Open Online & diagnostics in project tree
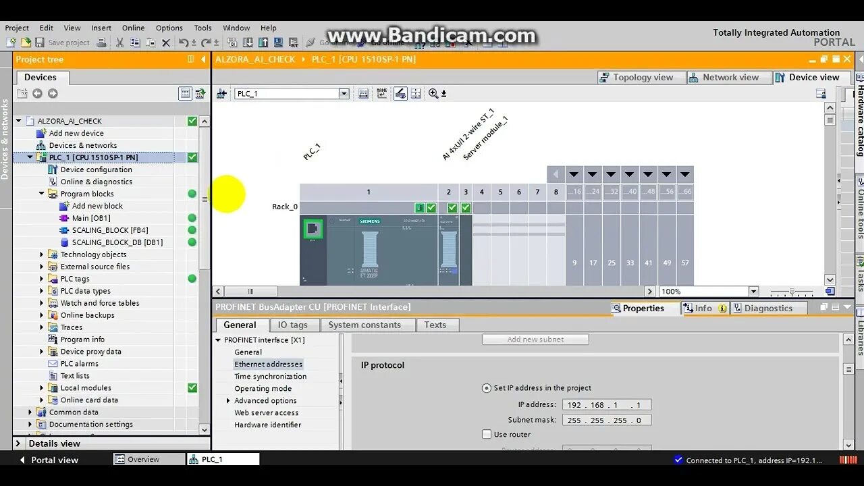 (97, 182)
